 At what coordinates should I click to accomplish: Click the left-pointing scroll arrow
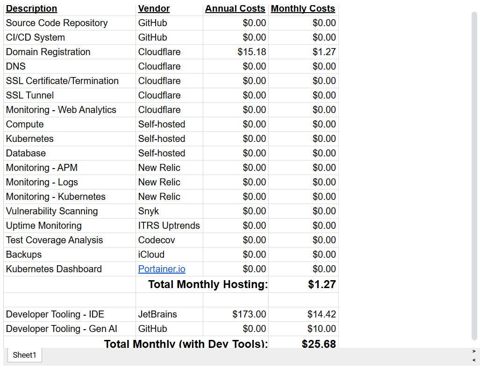coord(474,360)
